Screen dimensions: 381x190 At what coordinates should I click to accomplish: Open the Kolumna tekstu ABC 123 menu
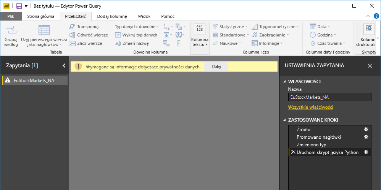[200, 35]
